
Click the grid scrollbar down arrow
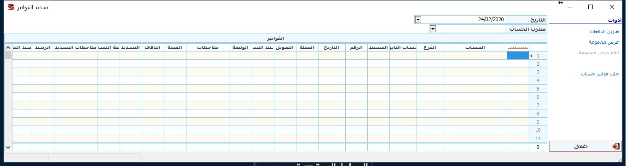click(x=8, y=147)
